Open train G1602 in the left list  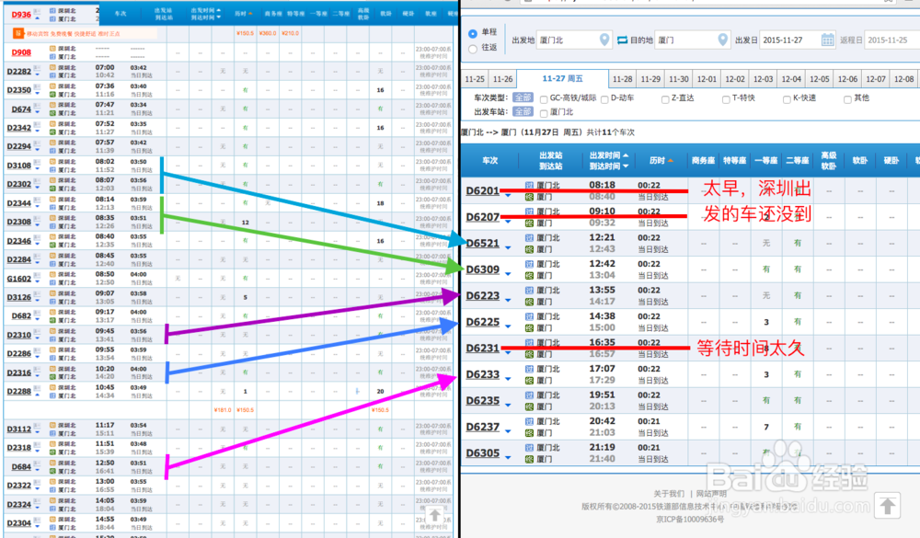point(18,279)
